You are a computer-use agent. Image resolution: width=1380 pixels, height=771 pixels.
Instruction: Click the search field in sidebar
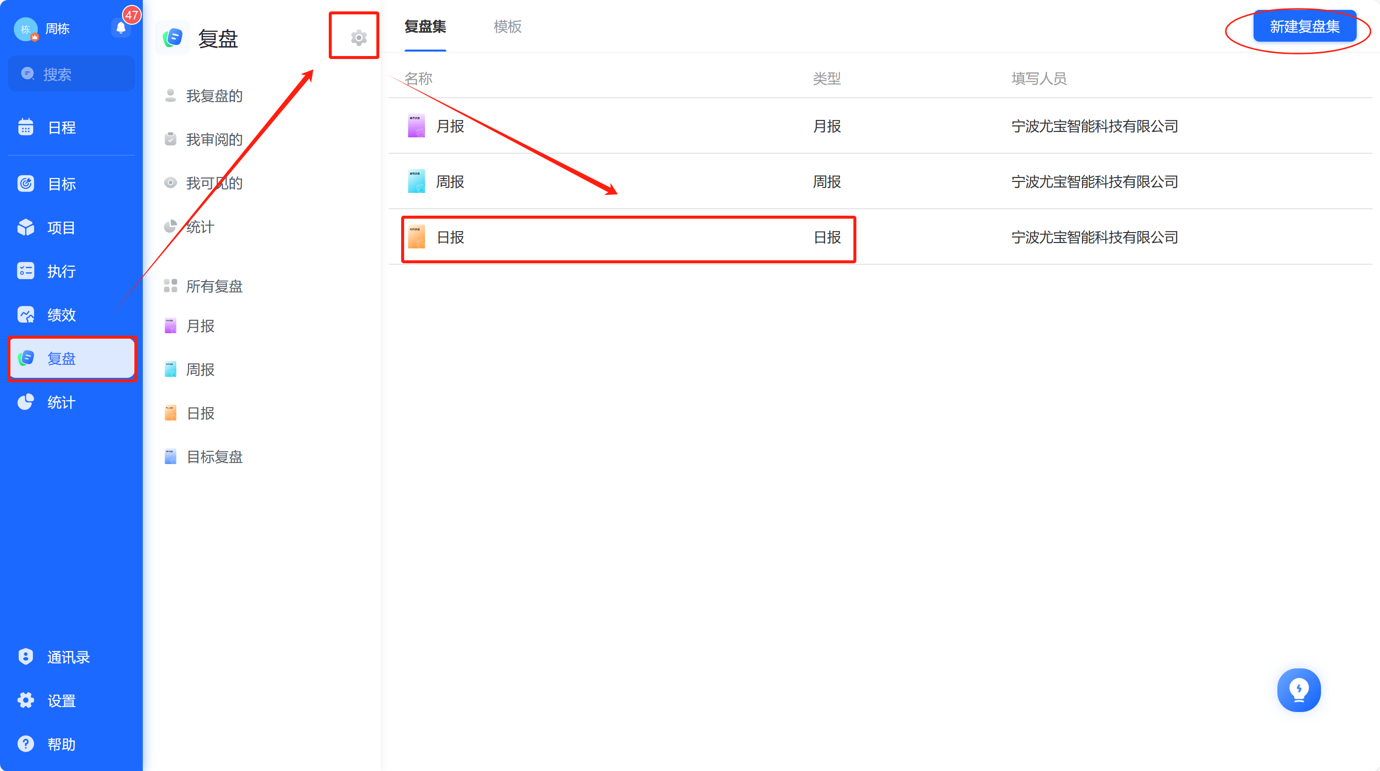(71, 74)
